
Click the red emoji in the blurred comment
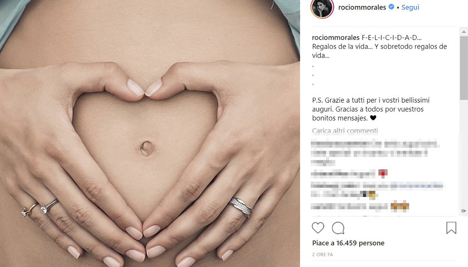point(383,173)
